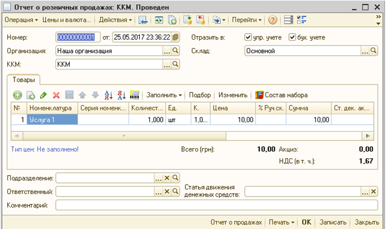Image resolution: width=386 pixels, height=229 pixels.
Task: Expand the toolbar overflow chevron
Action: click(x=378, y=17)
